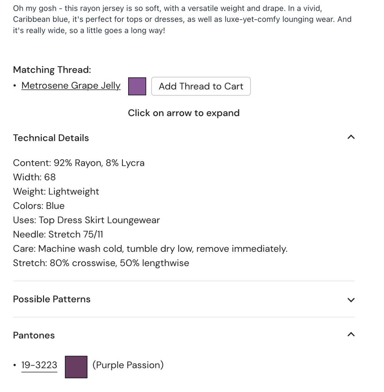384x392 pixels.
Task: Expand the Possible Patterns chevron arrow
Action: click(x=351, y=300)
